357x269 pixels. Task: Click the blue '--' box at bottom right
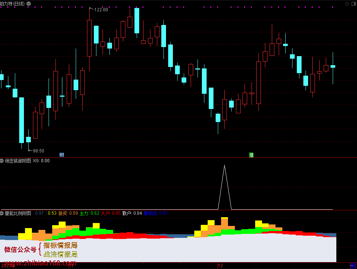click(x=353, y=265)
